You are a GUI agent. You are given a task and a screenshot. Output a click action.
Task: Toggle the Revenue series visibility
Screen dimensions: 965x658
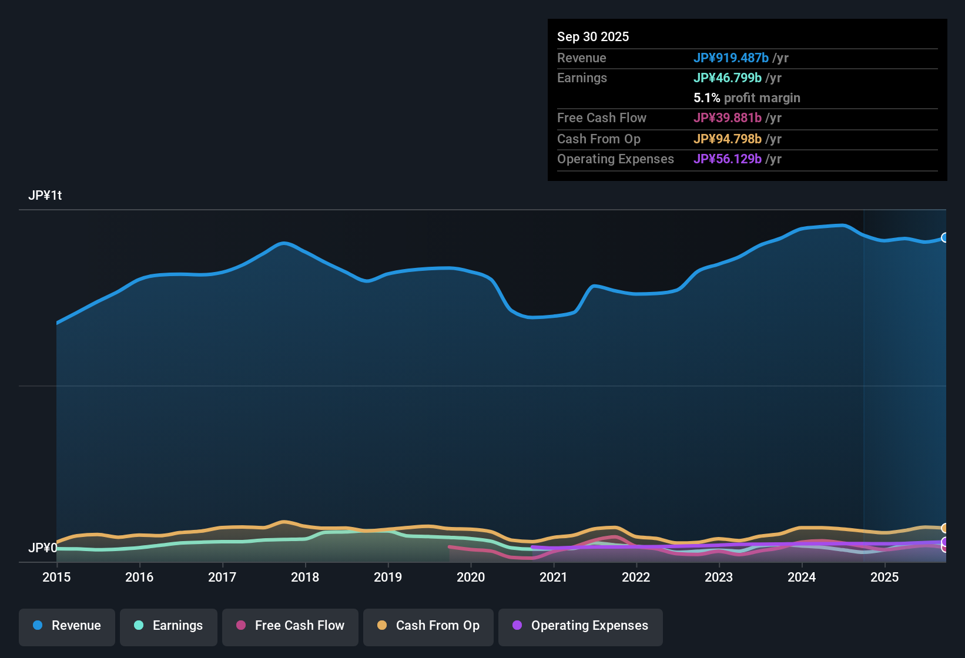66,626
